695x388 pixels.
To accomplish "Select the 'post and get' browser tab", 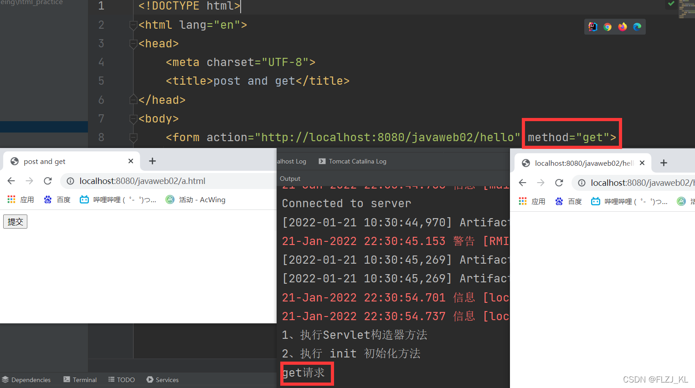I will tap(71, 161).
